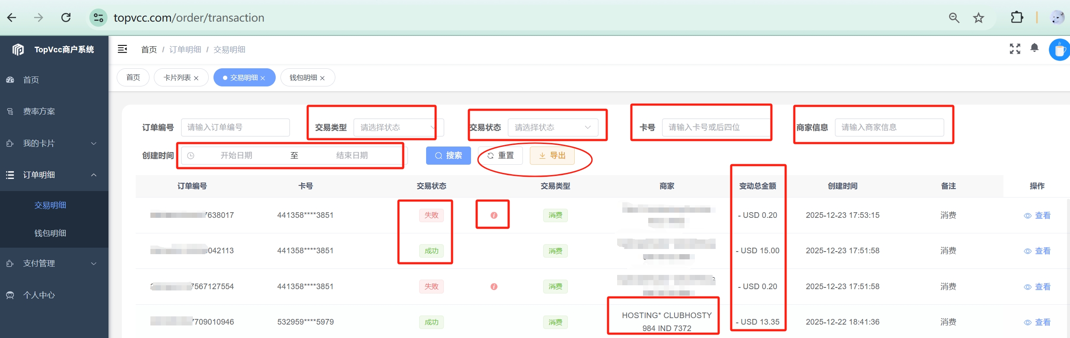Viewport: 1070px width, 338px height.
Task: Click the sidebar collapse hamburger icon
Action: [x=122, y=49]
